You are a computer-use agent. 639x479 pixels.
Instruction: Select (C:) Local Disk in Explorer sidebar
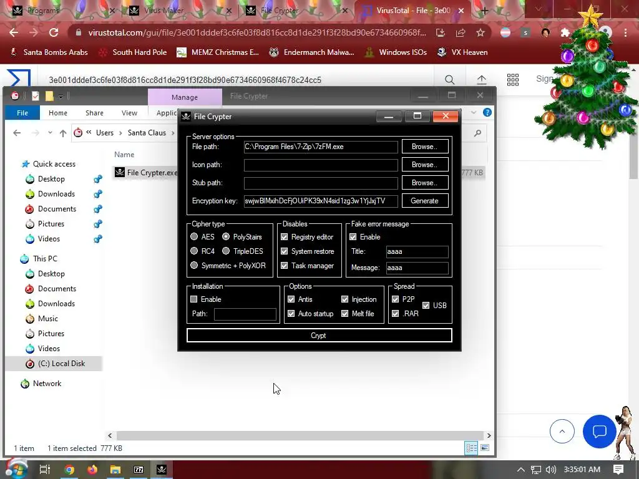pos(54,364)
